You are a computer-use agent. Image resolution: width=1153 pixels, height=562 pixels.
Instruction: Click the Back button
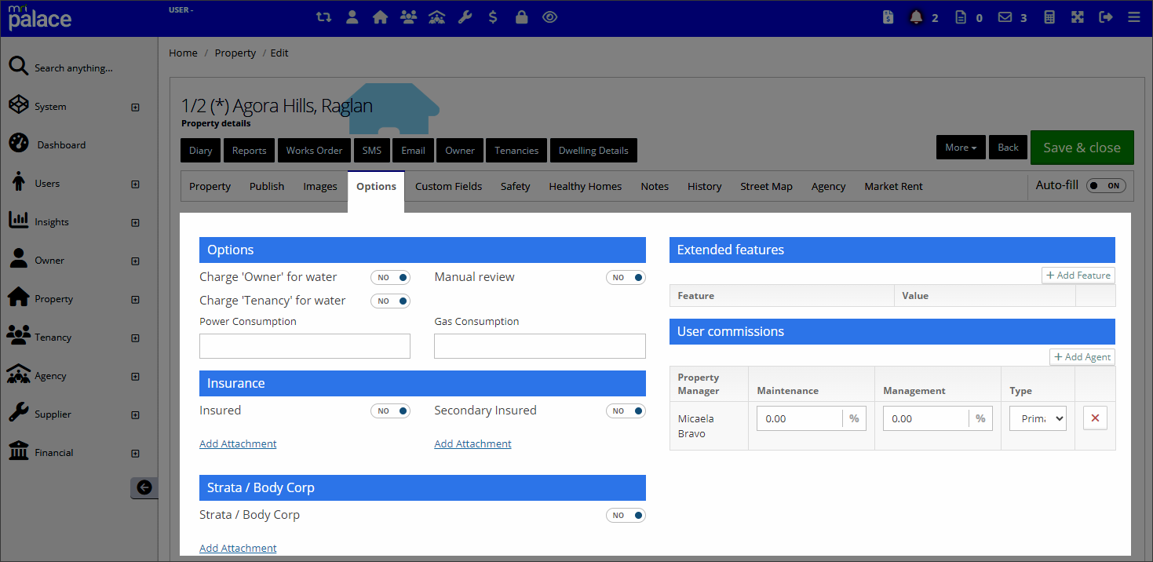click(x=1008, y=147)
